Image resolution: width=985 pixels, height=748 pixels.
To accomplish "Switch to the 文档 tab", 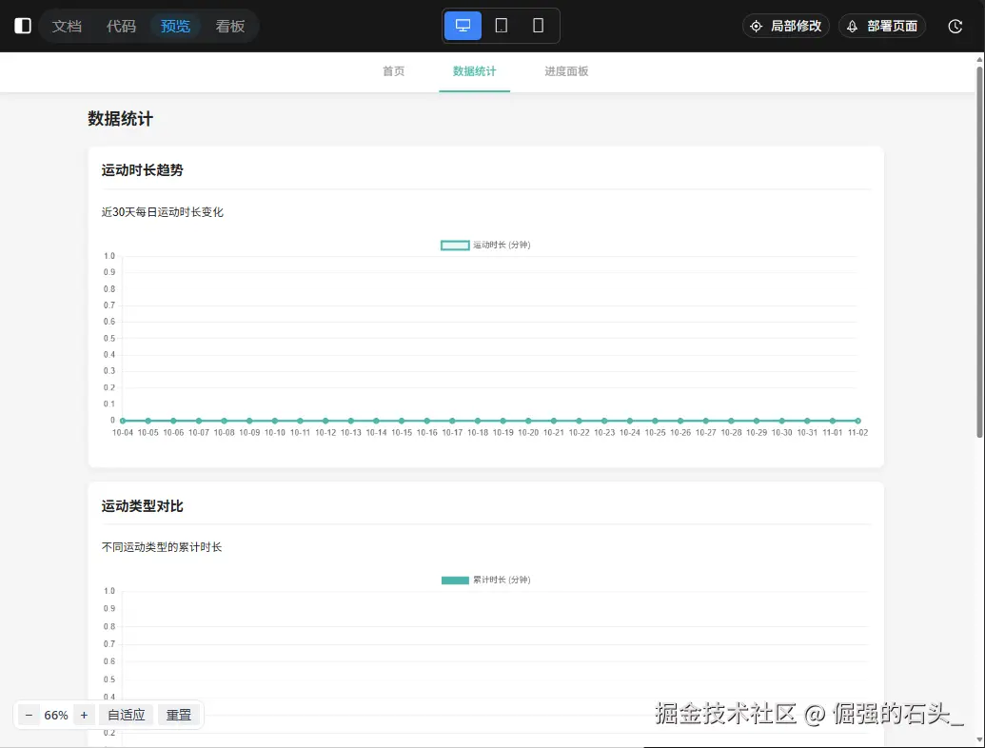I will click(x=67, y=27).
